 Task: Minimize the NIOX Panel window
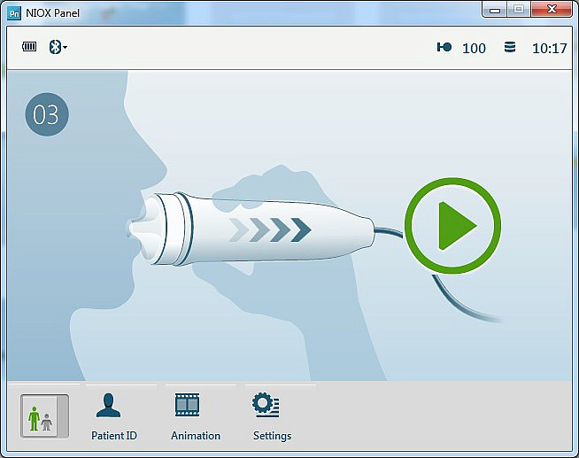tap(495, 9)
